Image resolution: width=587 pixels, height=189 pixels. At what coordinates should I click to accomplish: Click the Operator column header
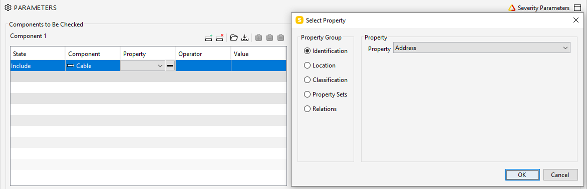(x=203, y=54)
